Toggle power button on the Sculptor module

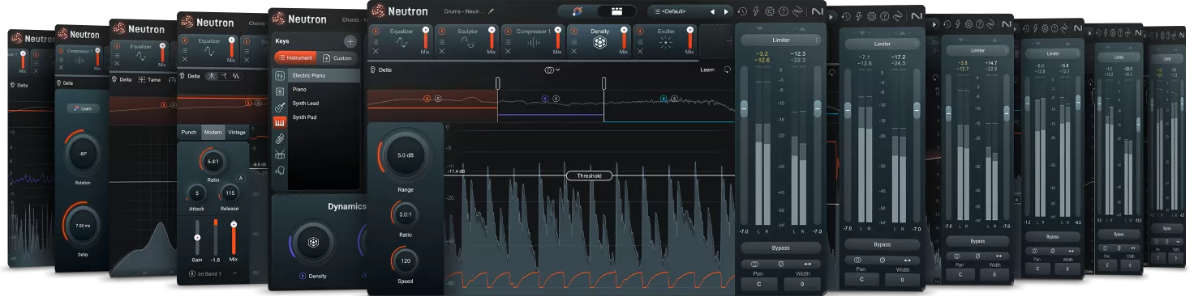(441, 32)
